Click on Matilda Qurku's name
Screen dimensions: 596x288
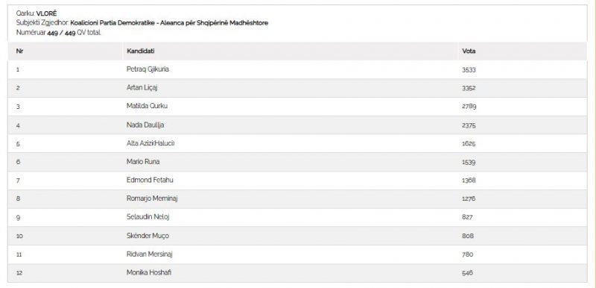click(147, 106)
